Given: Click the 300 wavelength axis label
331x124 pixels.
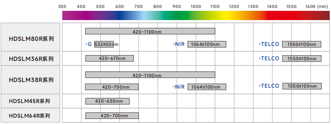Looking at the screenshot, I should pyautogui.click(x=62, y=6).
